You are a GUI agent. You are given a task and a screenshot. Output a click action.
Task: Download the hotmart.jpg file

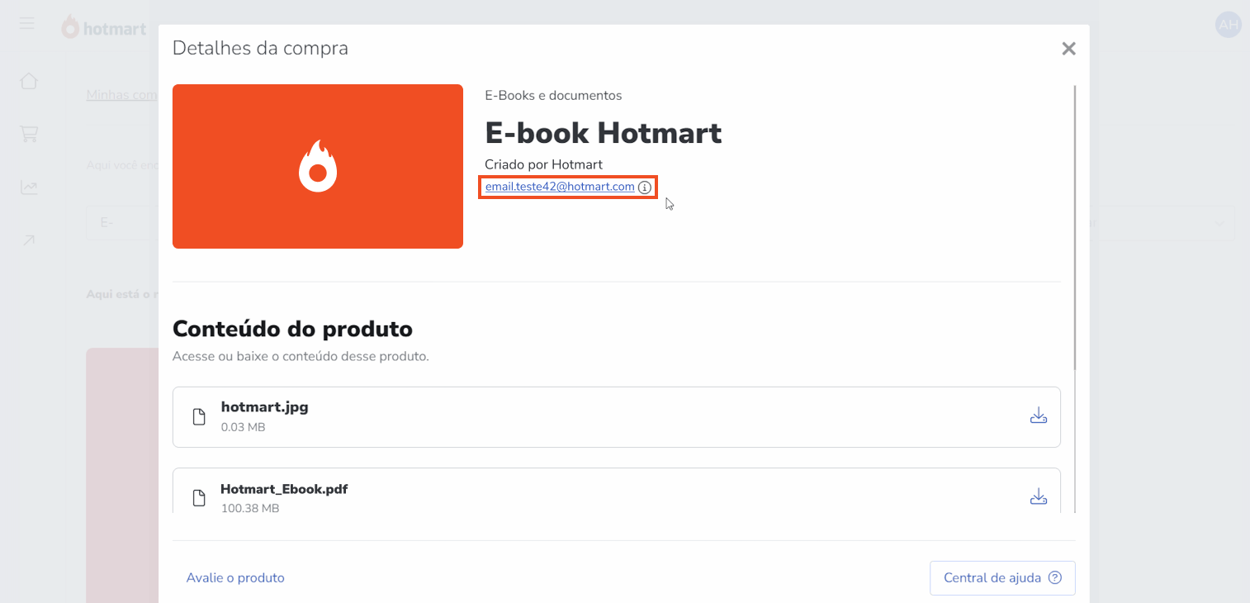pos(1039,415)
